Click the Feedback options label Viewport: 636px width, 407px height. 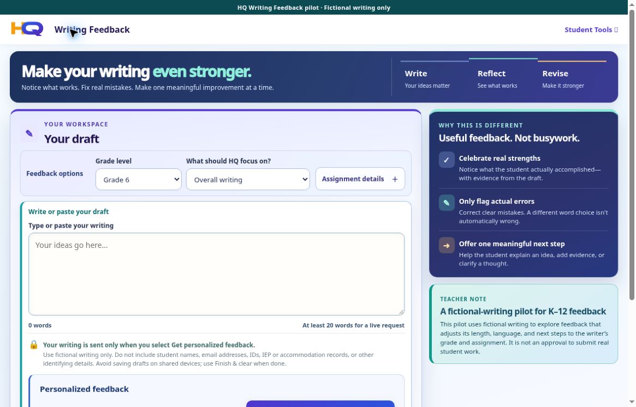pyautogui.click(x=55, y=173)
